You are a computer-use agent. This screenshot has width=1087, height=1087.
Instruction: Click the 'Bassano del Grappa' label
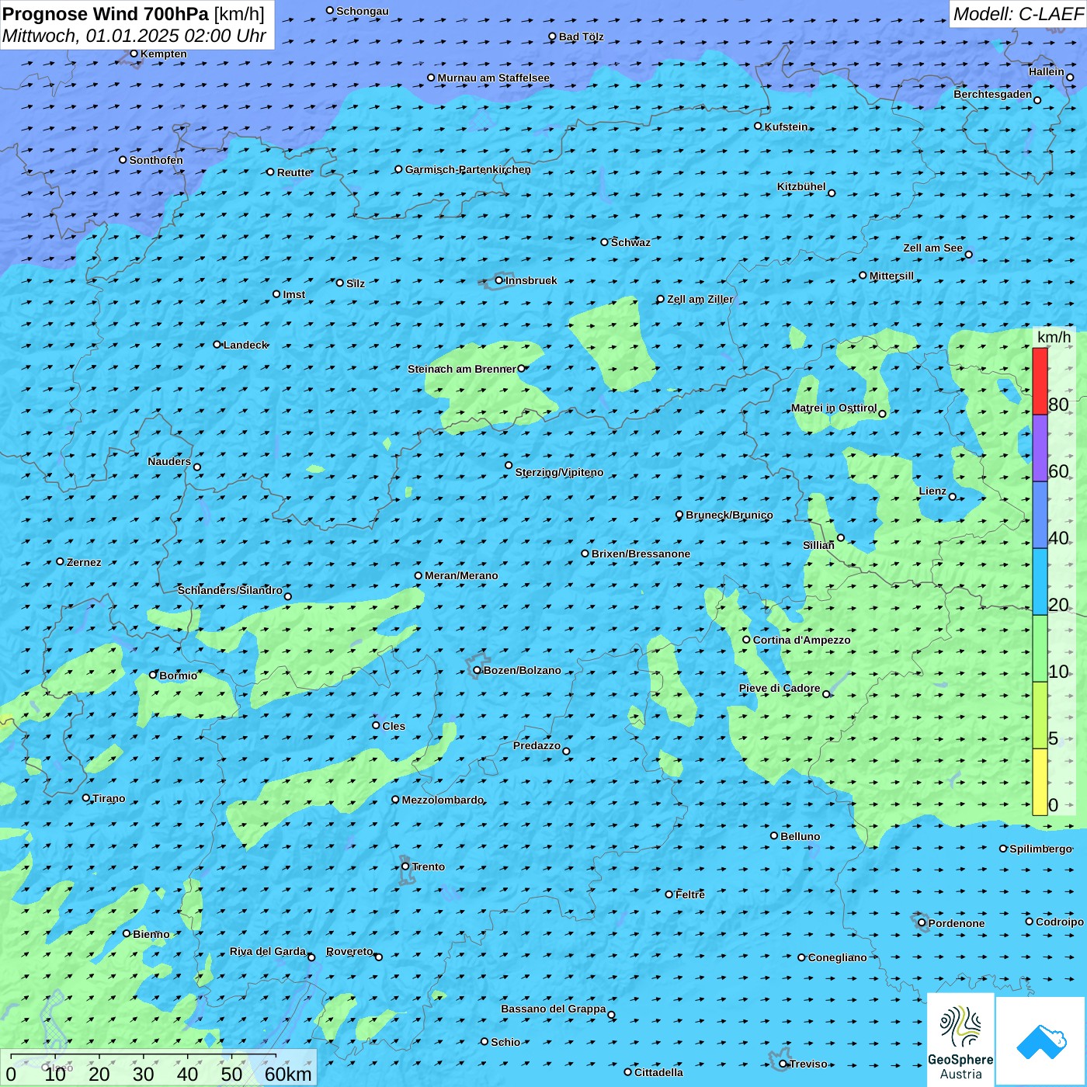click(x=554, y=1009)
